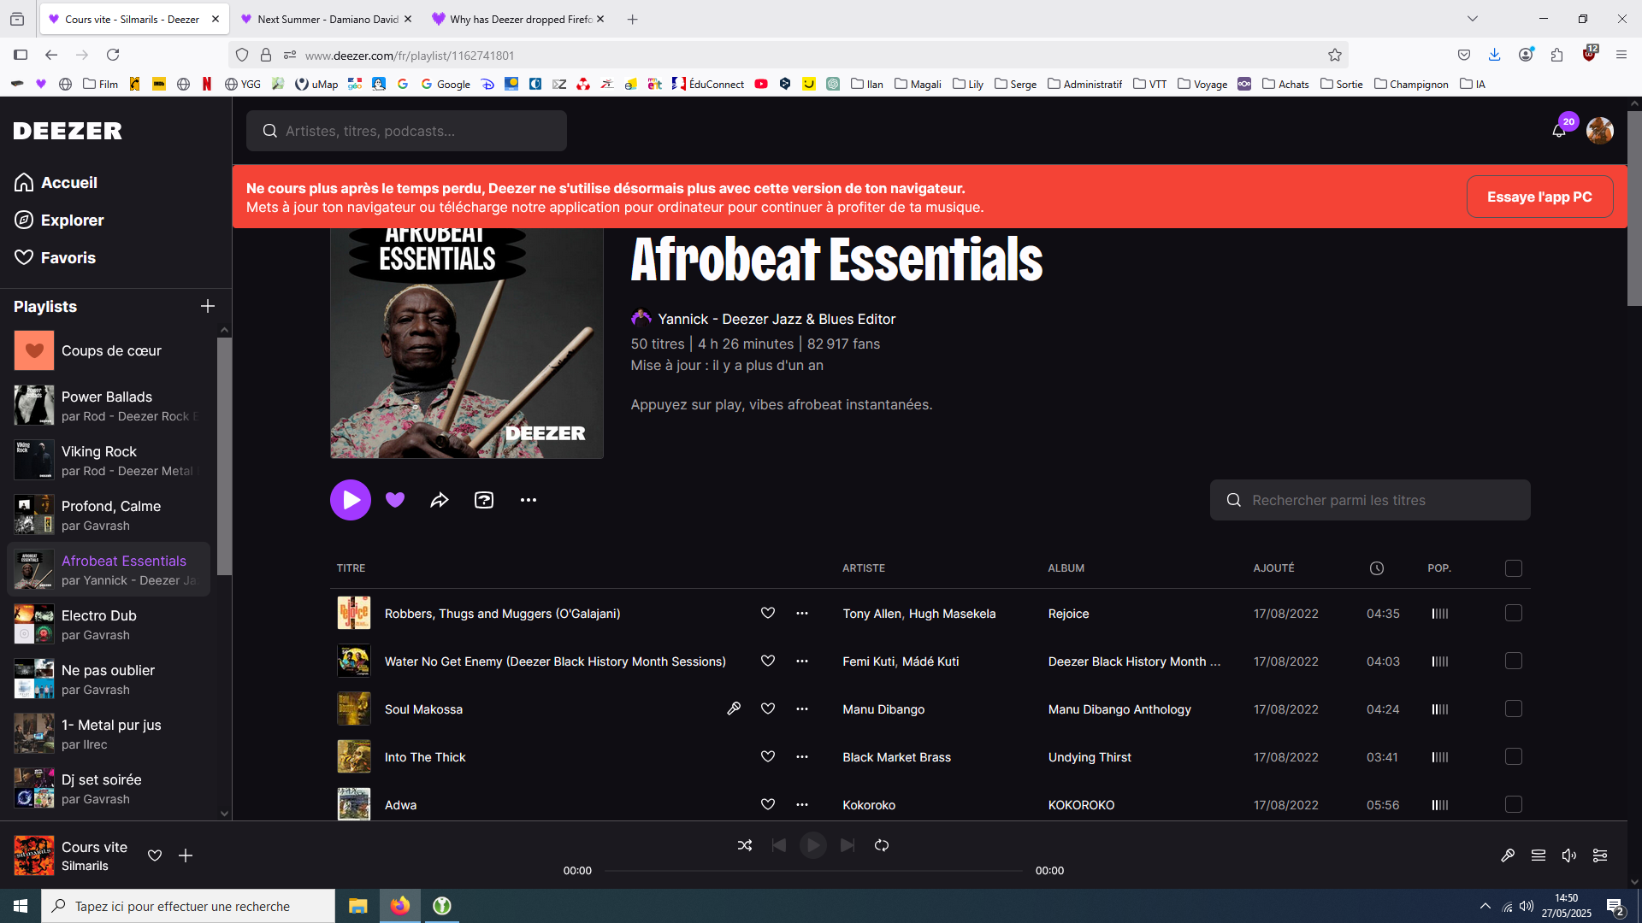Create a new playlist with the plus icon
Image resolution: width=1642 pixels, height=923 pixels.
point(208,306)
